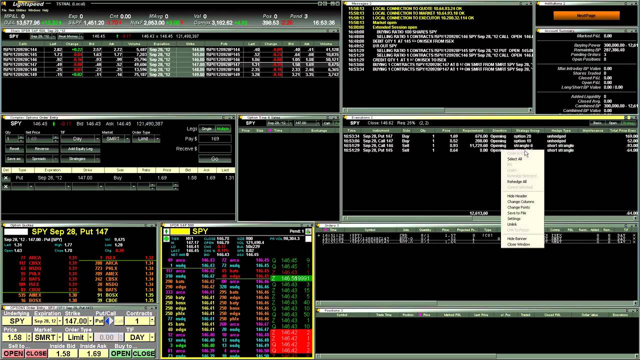Click the Save as button
This screenshot has width=640, height=360.
tap(14, 158)
